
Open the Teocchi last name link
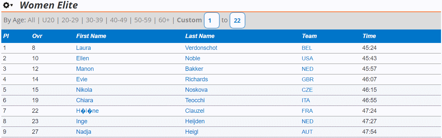coord(195,100)
